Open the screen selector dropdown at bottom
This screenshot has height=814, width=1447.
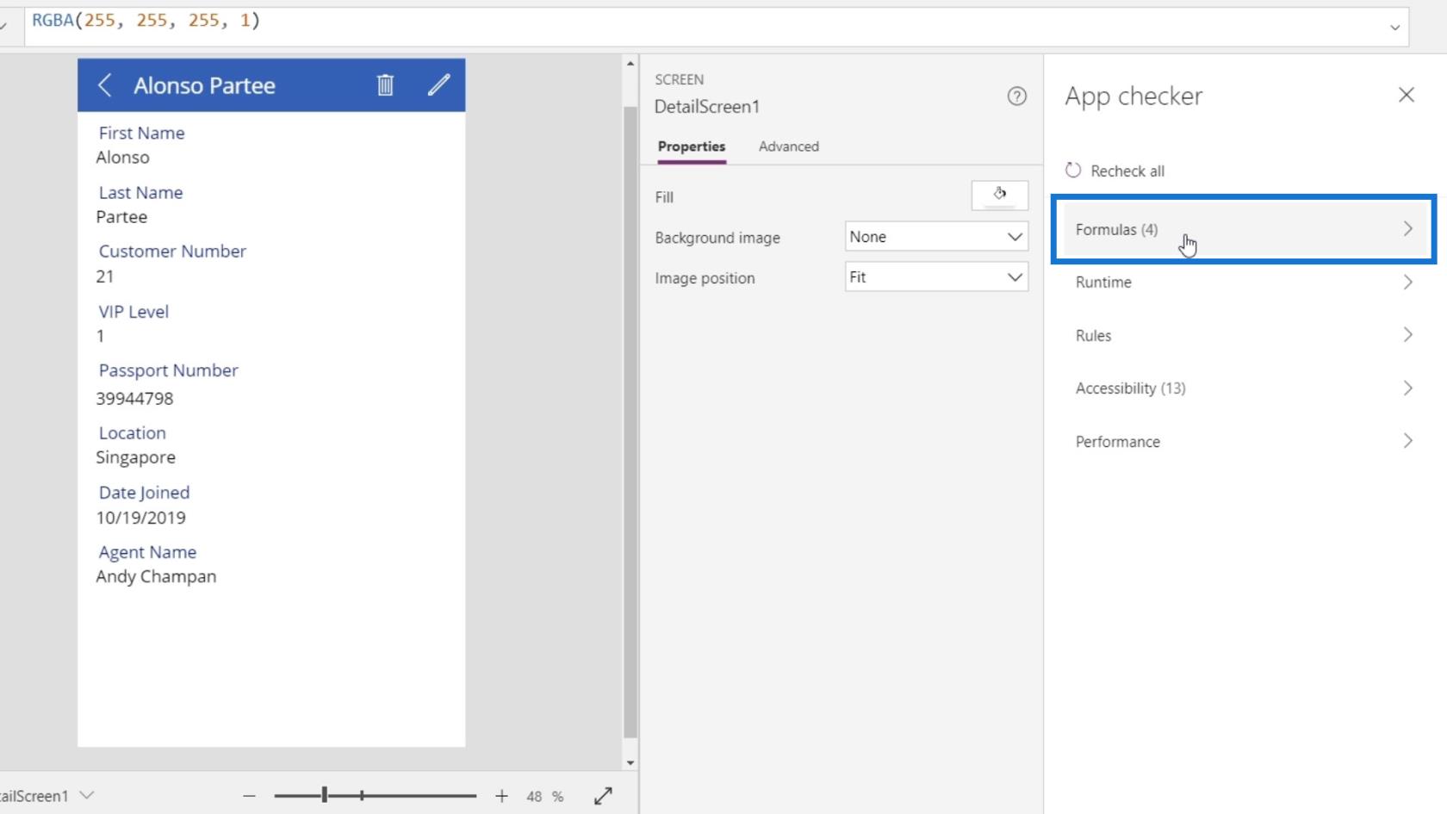point(86,795)
